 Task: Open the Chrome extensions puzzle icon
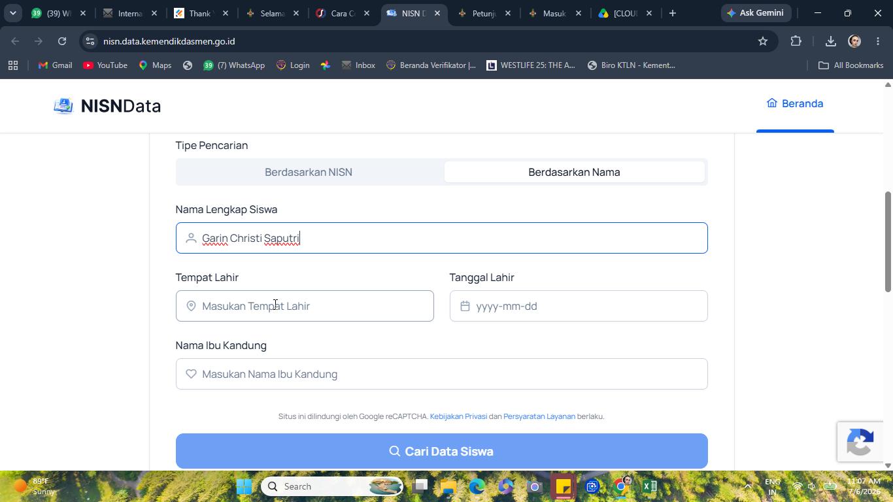tap(796, 41)
